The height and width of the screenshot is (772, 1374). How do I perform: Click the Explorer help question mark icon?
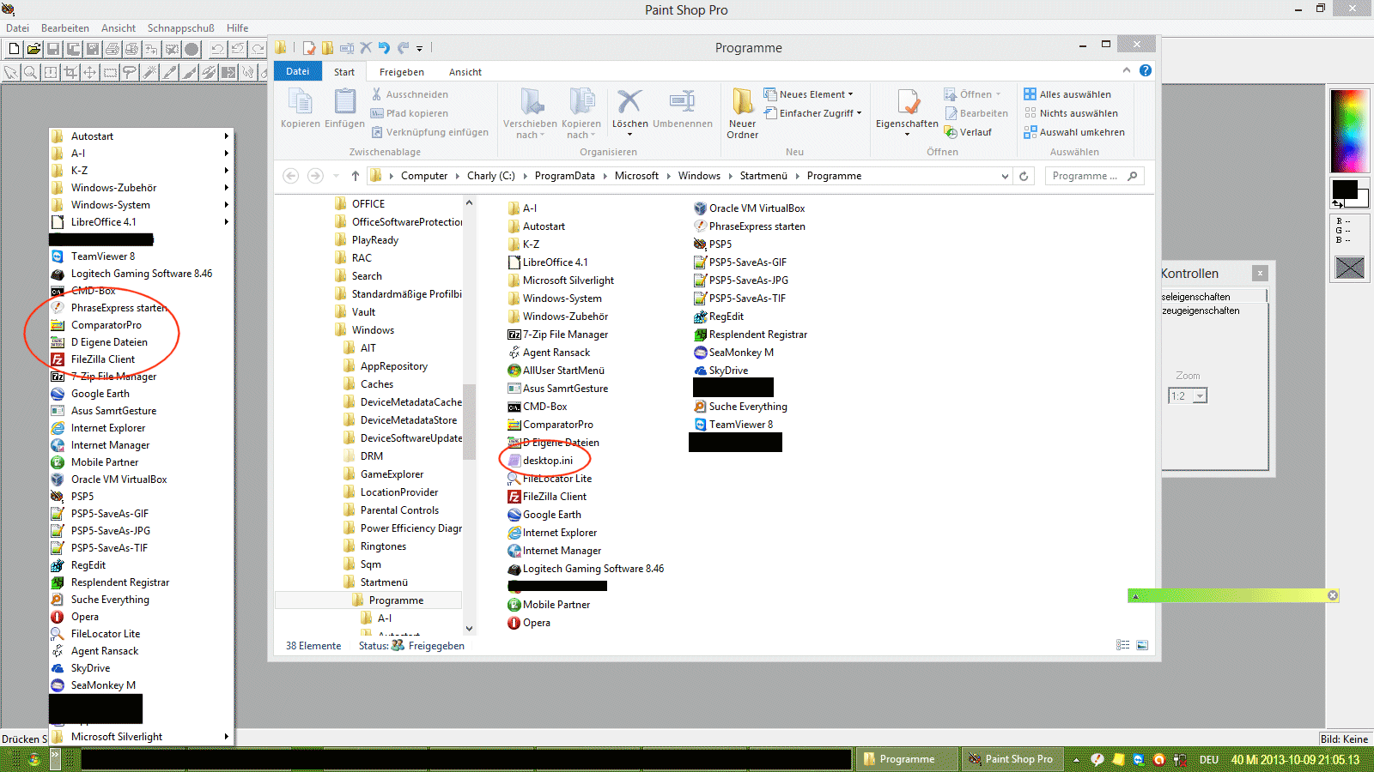tap(1146, 70)
